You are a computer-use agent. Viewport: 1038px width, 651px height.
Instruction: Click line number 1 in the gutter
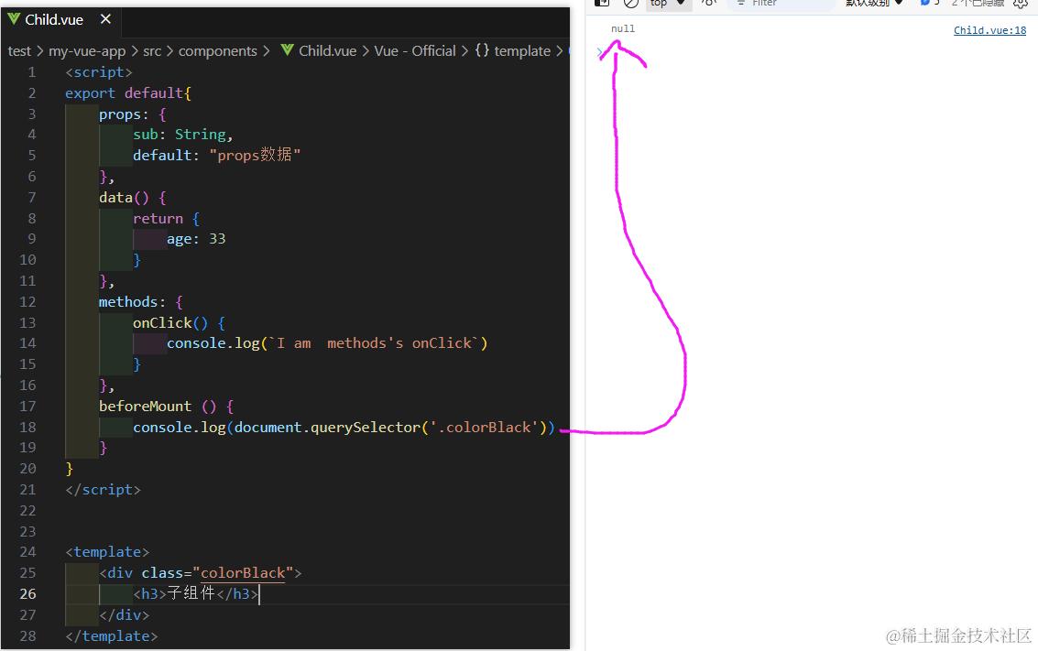coord(31,72)
